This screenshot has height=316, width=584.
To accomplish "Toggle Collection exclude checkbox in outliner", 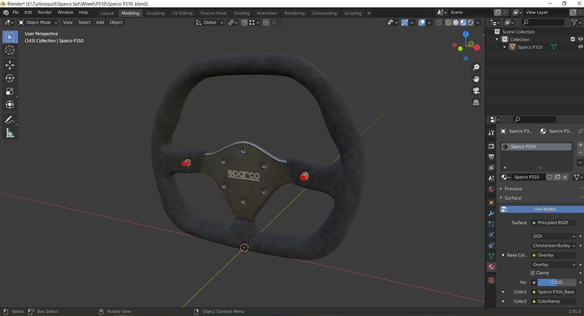I will pyautogui.click(x=573, y=39).
